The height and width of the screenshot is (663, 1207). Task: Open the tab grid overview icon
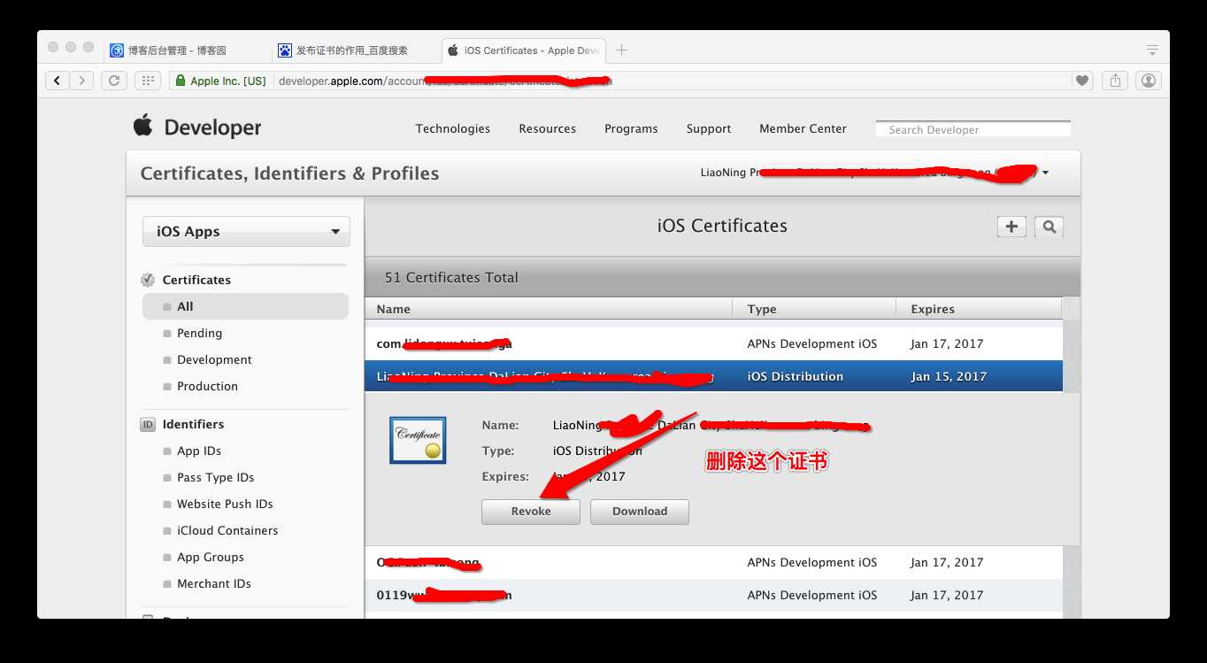click(x=148, y=81)
